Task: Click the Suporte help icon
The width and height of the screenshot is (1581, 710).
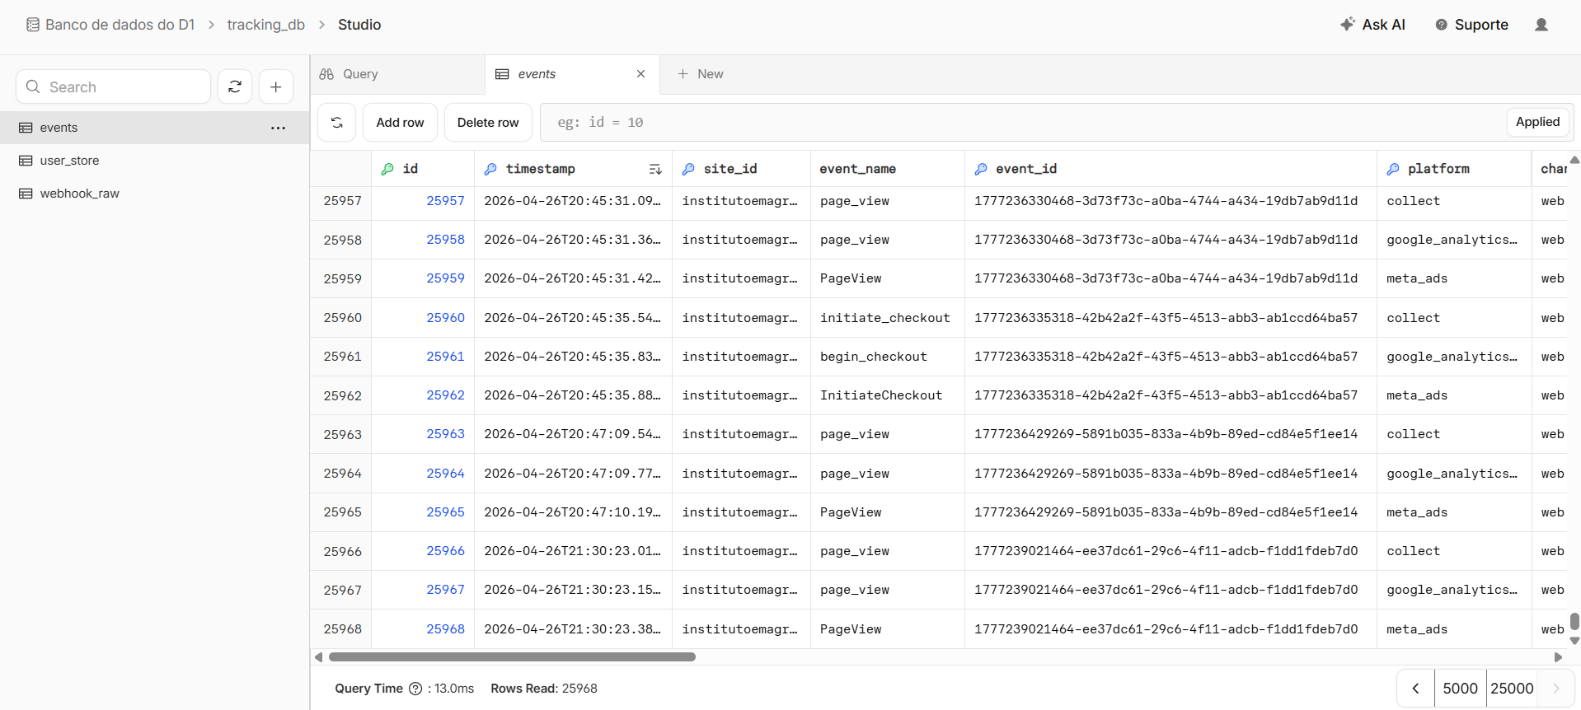Action: pyautogui.click(x=1441, y=25)
